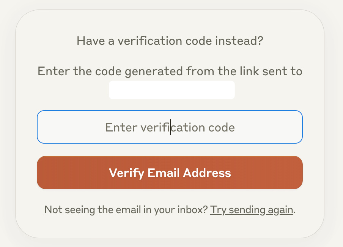Select the white box hiding the email
The image size is (343, 247).
[x=171, y=90]
